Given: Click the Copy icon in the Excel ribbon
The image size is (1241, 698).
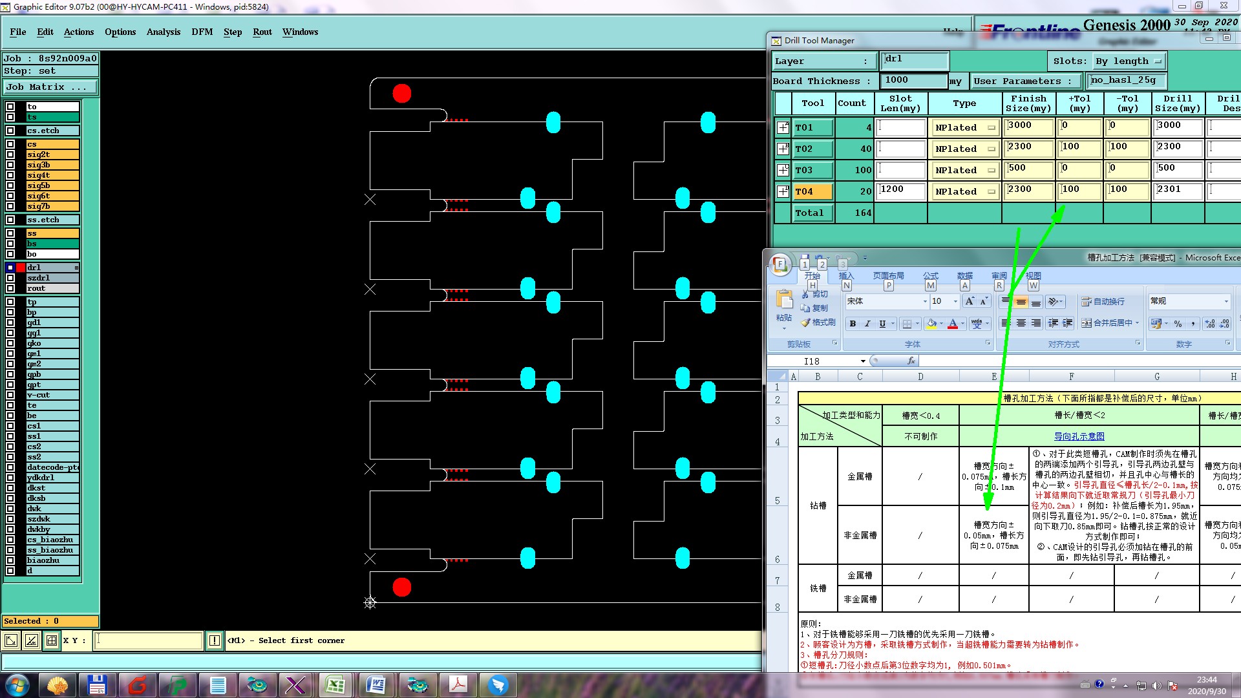Looking at the screenshot, I should 805,308.
